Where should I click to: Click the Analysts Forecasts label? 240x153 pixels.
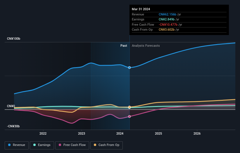pos(146,46)
